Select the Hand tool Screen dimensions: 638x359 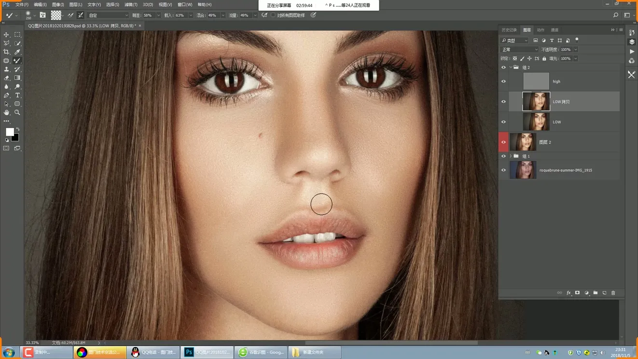[6, 112]
